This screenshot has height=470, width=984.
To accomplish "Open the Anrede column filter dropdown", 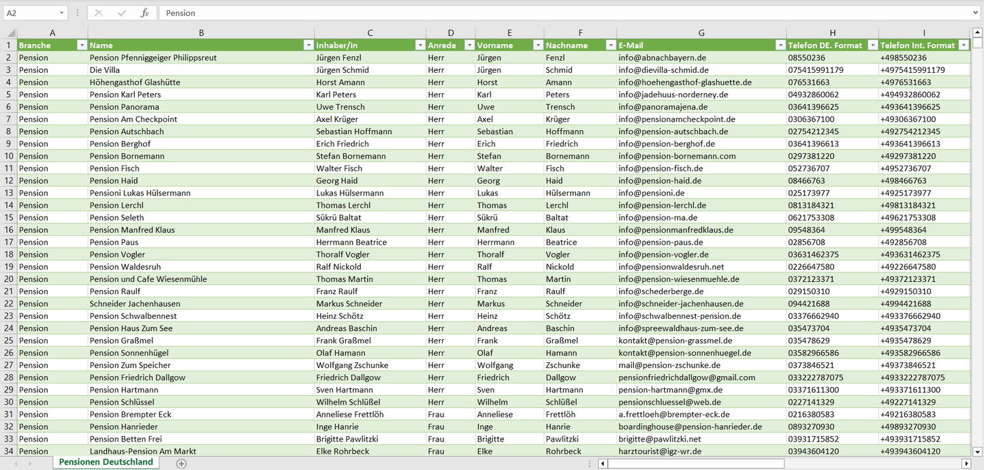I will [469, 45].
